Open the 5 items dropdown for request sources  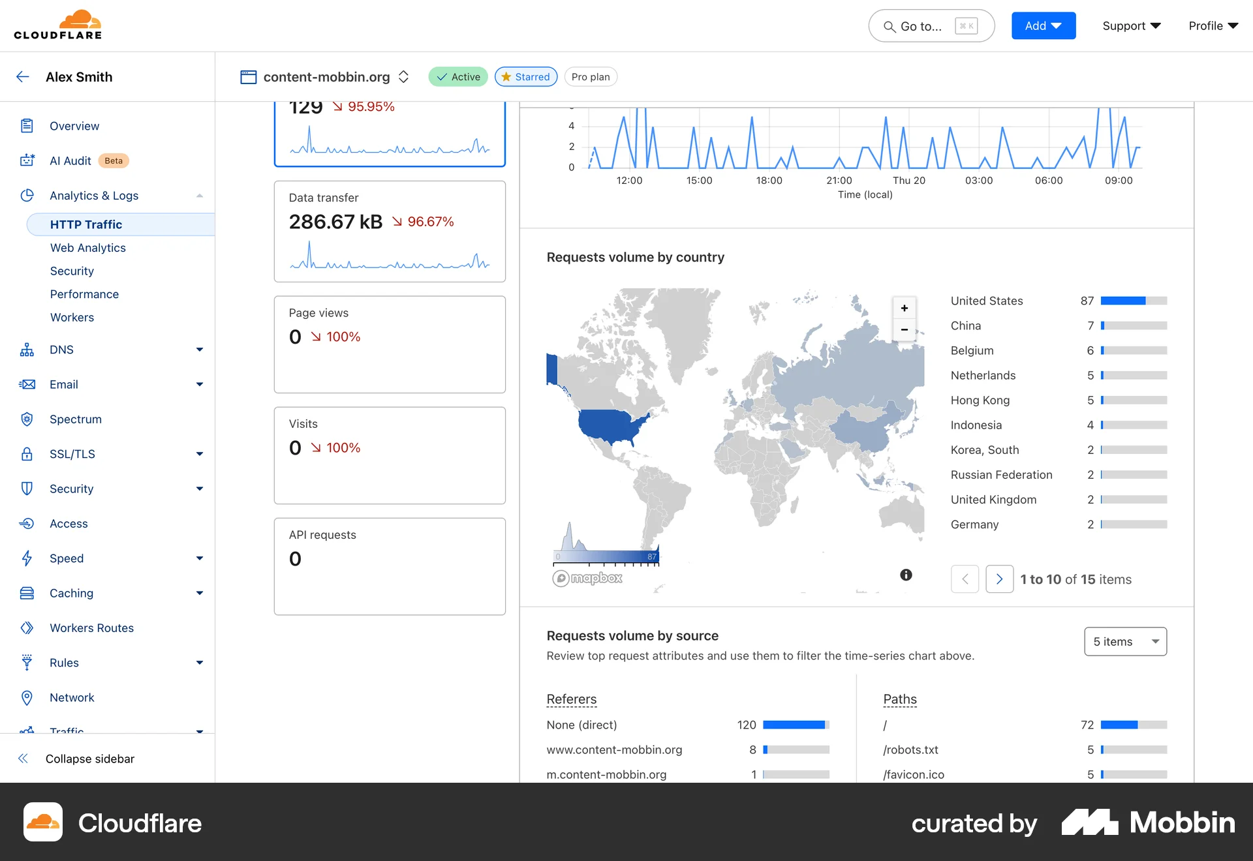coord(1124,641)
